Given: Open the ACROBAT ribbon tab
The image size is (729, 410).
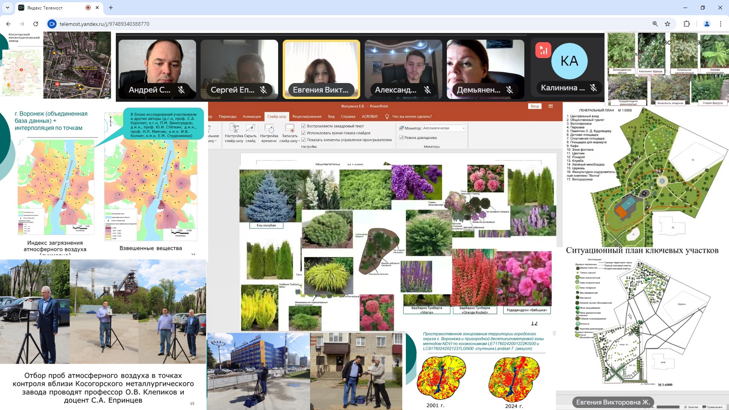Looking at the screenshot, I should pyautogui.click(x=370, y=117).
